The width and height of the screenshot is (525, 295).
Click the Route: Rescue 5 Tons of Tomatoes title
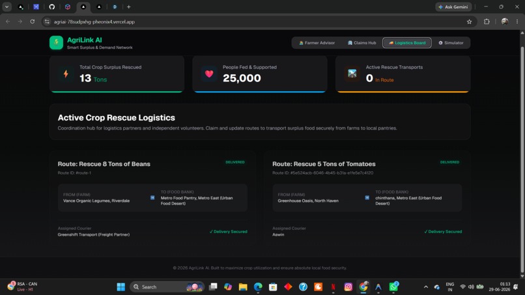tap(324, 163)
